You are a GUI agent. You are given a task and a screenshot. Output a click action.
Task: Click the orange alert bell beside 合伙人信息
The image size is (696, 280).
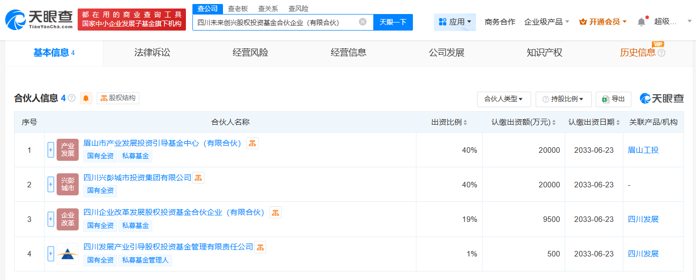pyautogui.click(x=86, y=98)
